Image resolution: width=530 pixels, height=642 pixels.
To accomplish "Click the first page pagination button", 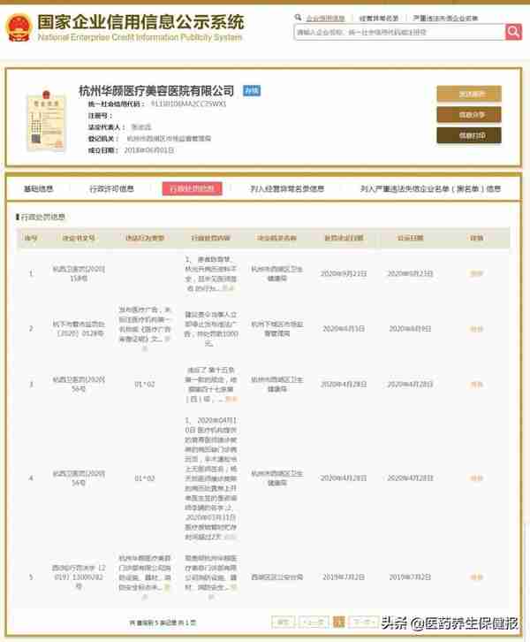I will [x=283, y=623].
